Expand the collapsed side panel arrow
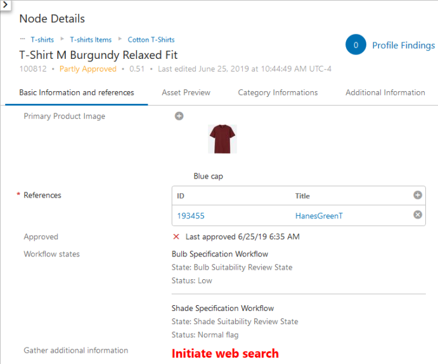This screenshot has height=364, width=438. click(x=4, y=4)
